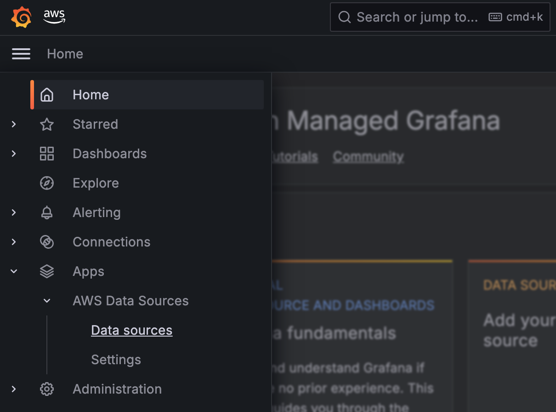Expand the Starred section chevron
The height and width of the screenshot is (412, 556).
(x=14, y=124)
